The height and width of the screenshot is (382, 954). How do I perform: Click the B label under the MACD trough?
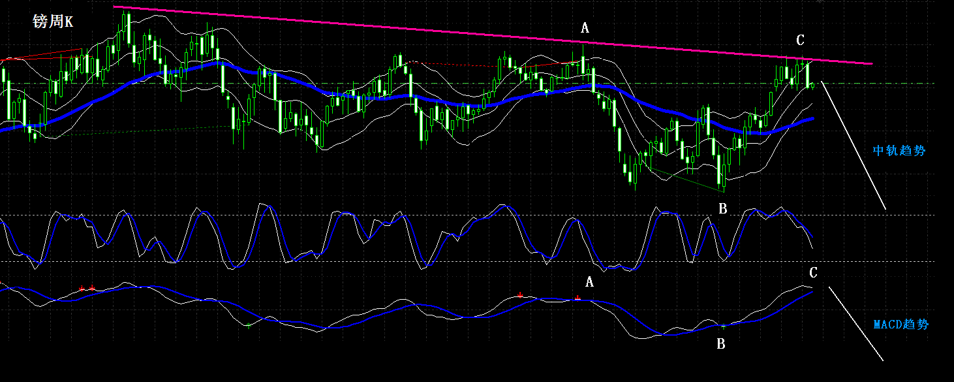pos(721,344)
